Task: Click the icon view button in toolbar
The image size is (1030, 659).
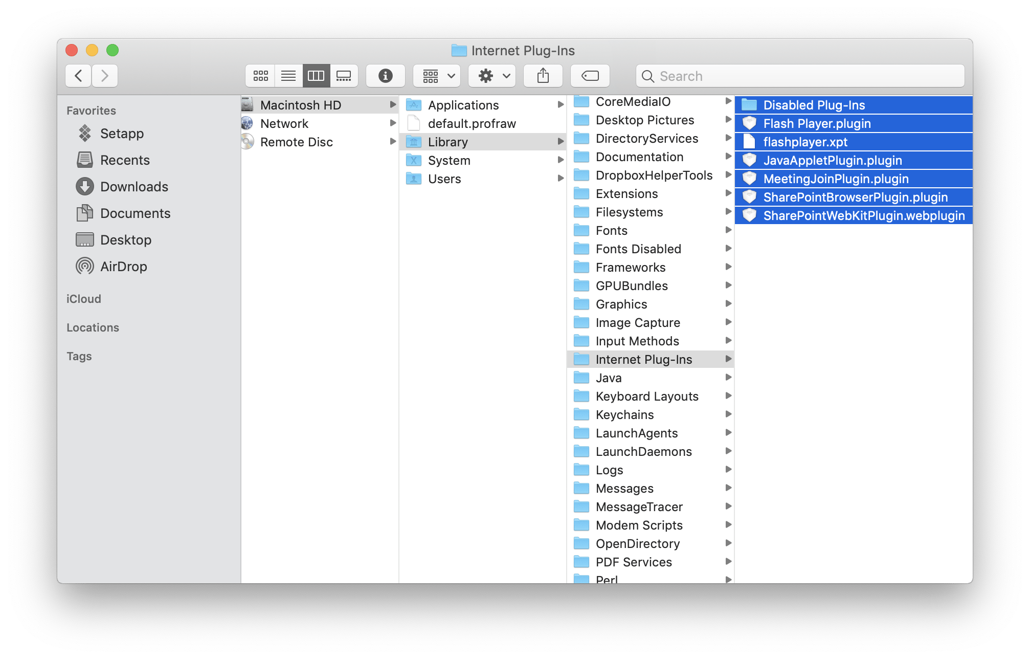Action: (x=260, y=76)
